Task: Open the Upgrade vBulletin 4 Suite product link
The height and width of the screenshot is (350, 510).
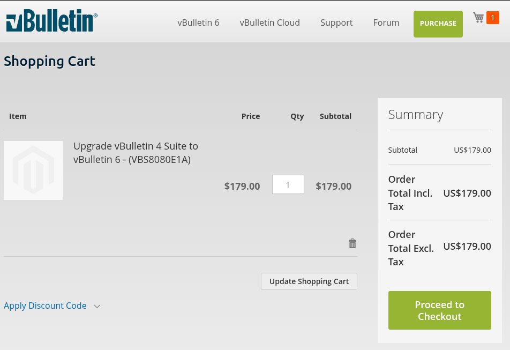Action: point(136,153)
